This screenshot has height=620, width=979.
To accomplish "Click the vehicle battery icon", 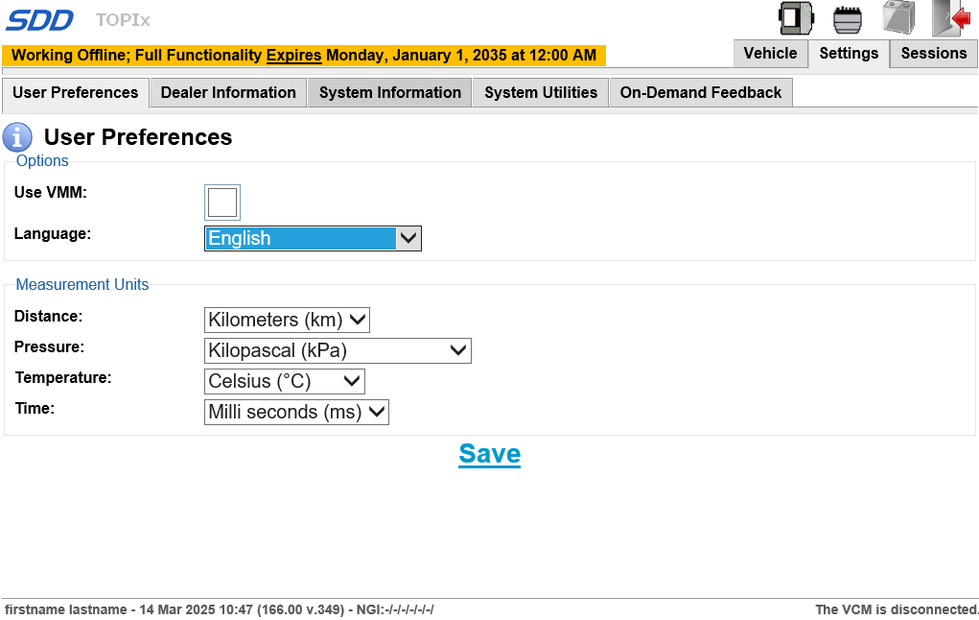I will tap(898, 18).
